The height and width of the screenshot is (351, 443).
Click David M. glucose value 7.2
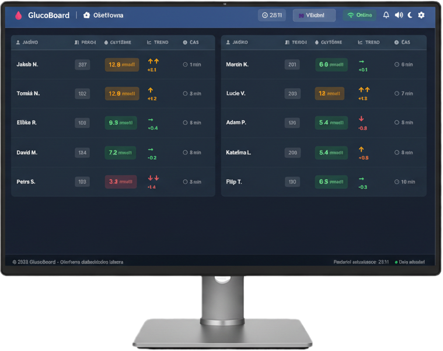pyautogui.click(x=120, y=153)
